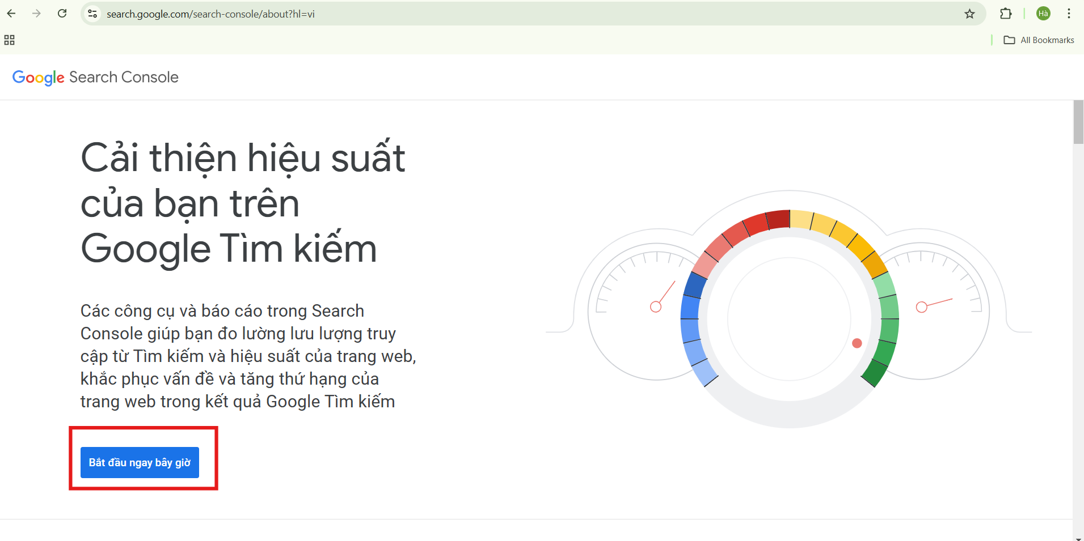Open the apps grid icon in the bookmarks bar
Screen dimensions: 1084x541
click(x=9, y=40)
